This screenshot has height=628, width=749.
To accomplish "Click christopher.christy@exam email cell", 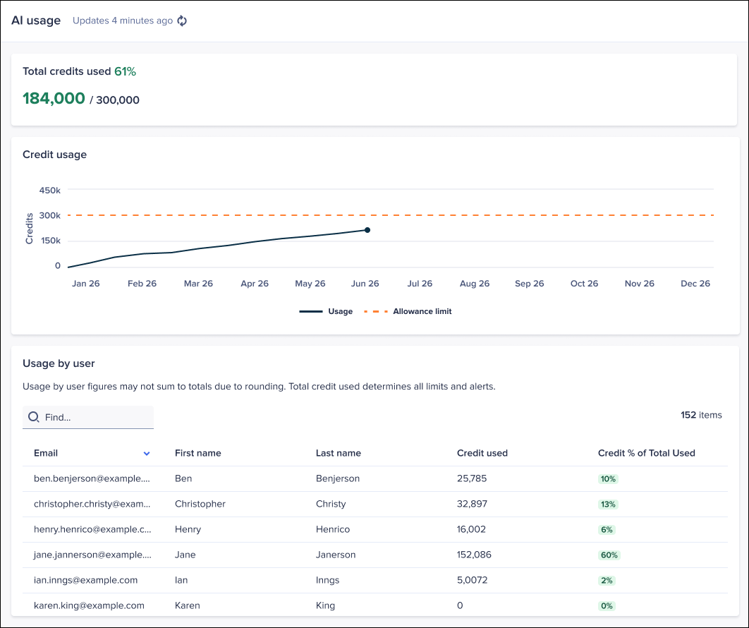I will click(x=92, y=504).
